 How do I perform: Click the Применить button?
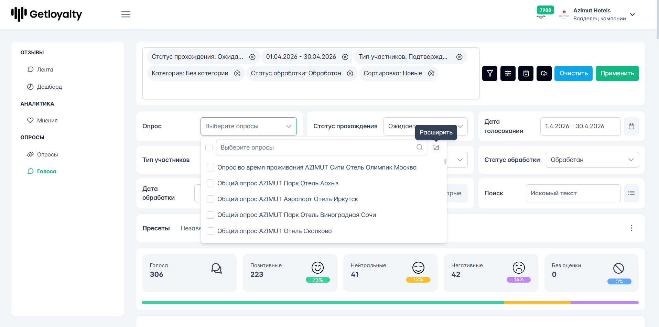(x=617, y=73)
